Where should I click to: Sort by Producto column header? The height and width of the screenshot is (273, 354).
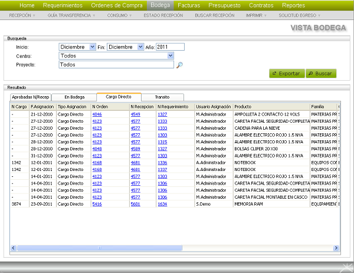point(271,107)
